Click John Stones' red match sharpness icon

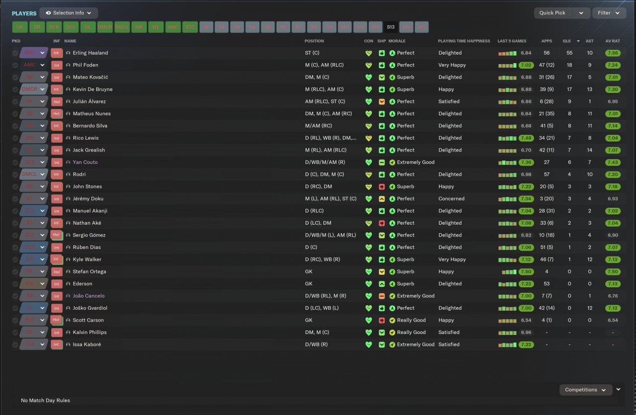click(x=382, y=187)
